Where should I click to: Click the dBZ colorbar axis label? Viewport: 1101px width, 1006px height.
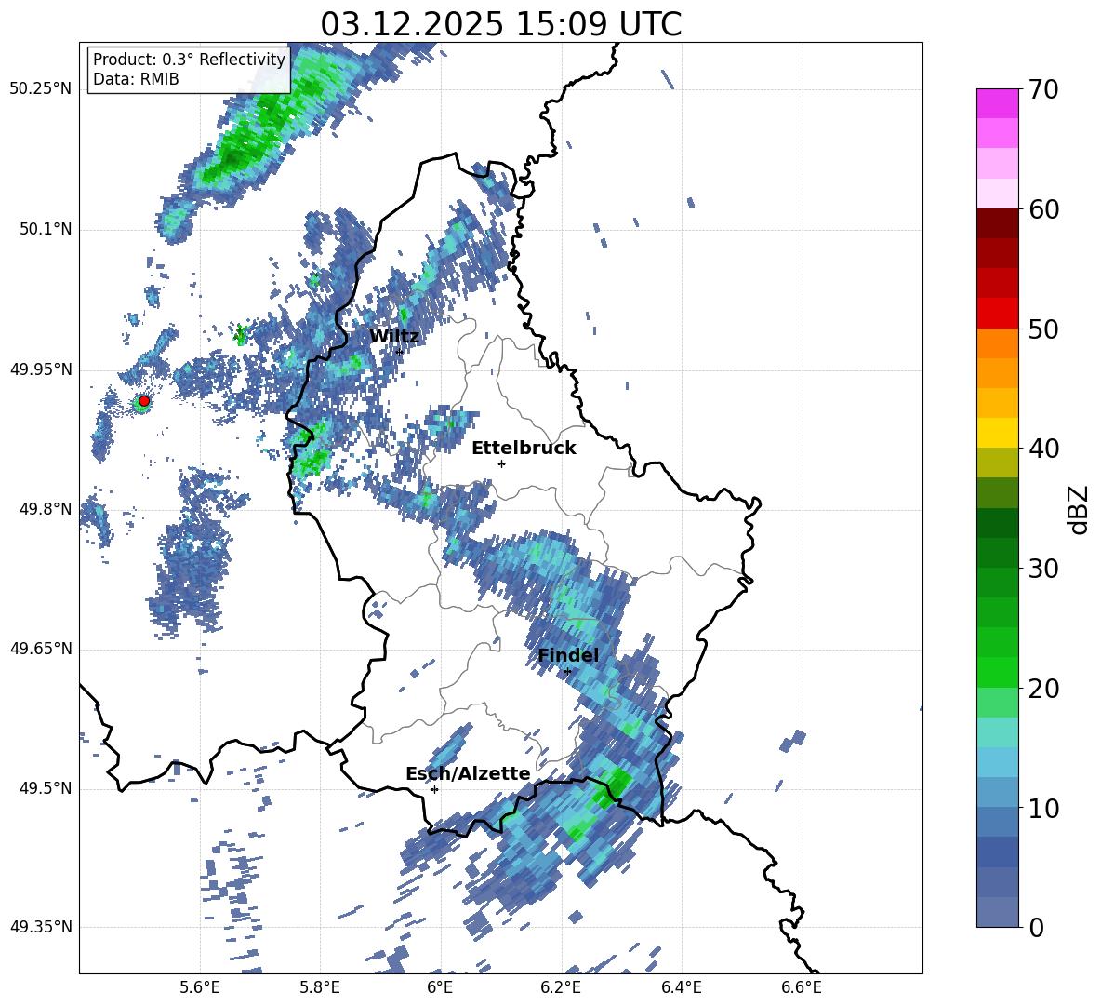1078,509
